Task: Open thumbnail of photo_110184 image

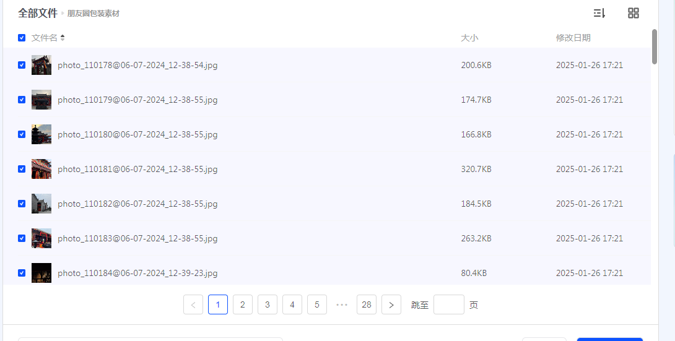Action: pos(41,273)
